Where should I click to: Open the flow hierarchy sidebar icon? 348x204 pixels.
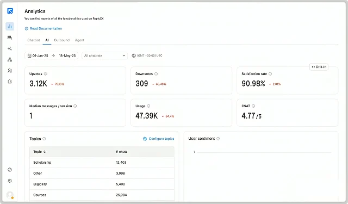10,59
